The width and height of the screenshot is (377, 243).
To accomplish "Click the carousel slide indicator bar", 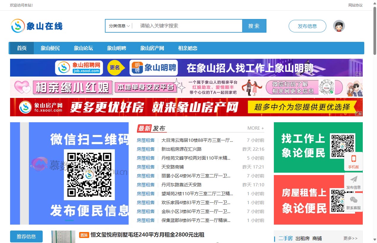I will 69,220.
